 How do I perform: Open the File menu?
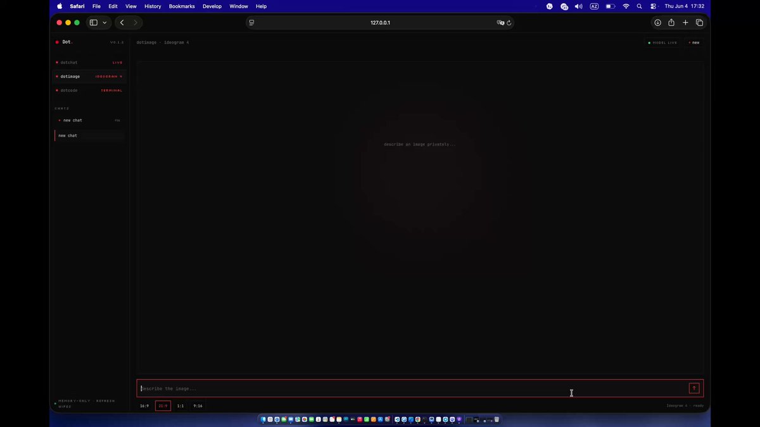click(96, 6)
